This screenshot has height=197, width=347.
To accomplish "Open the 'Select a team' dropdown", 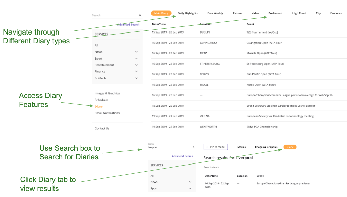I will [x=222, y=168].
